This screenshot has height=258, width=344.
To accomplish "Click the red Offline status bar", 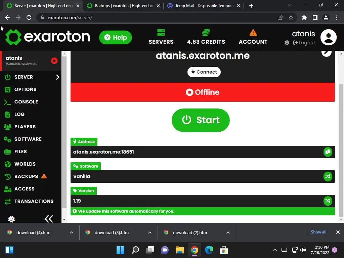I will click(x=203, y=92).
